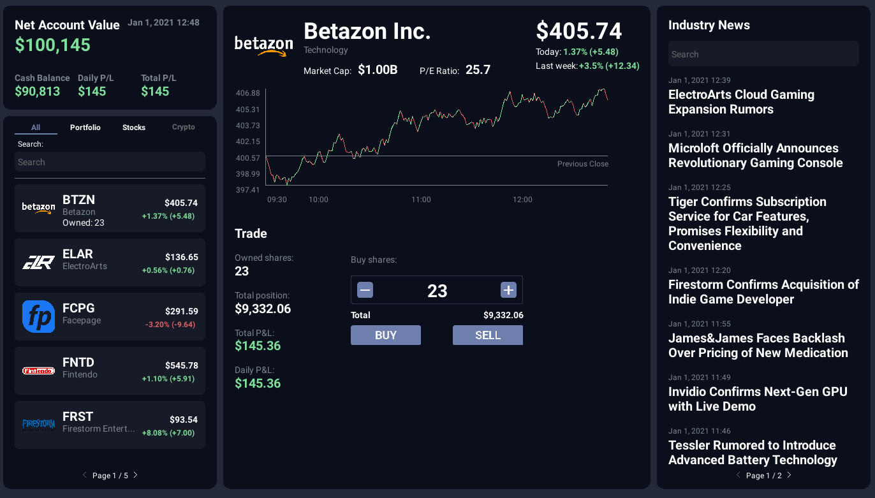The image size is (875, 498).
Task: Click the ElectroArts logo next to ELAR
Action: tap(38, 261)
